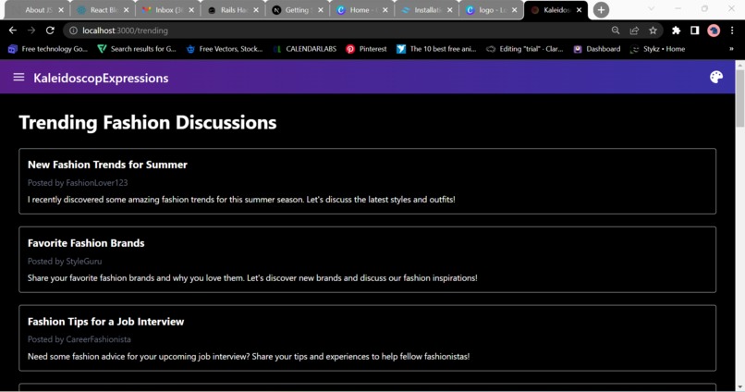Open the Stykz Home bookmark
Viewport: 745px width, 392px height.
tap(657, 49)
